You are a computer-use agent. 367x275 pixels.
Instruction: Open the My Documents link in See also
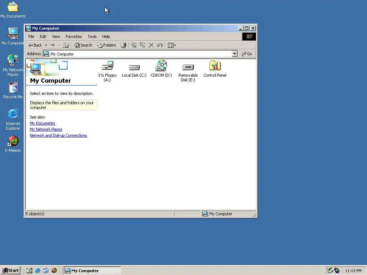[x=42, y=123]
